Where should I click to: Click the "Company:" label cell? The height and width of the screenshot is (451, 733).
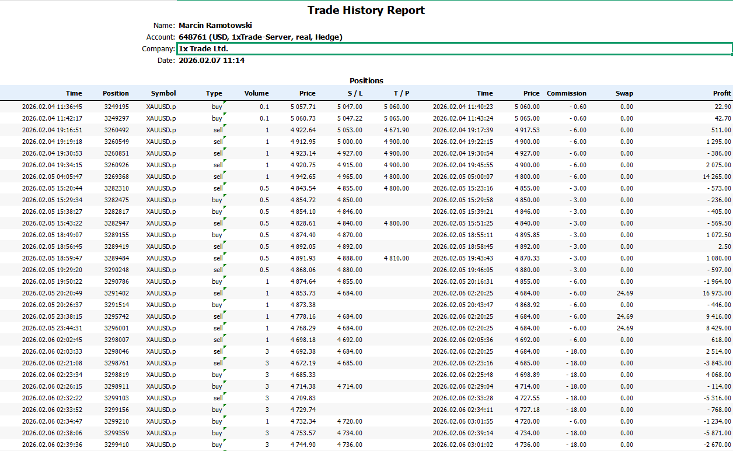[x=158, y=49]
